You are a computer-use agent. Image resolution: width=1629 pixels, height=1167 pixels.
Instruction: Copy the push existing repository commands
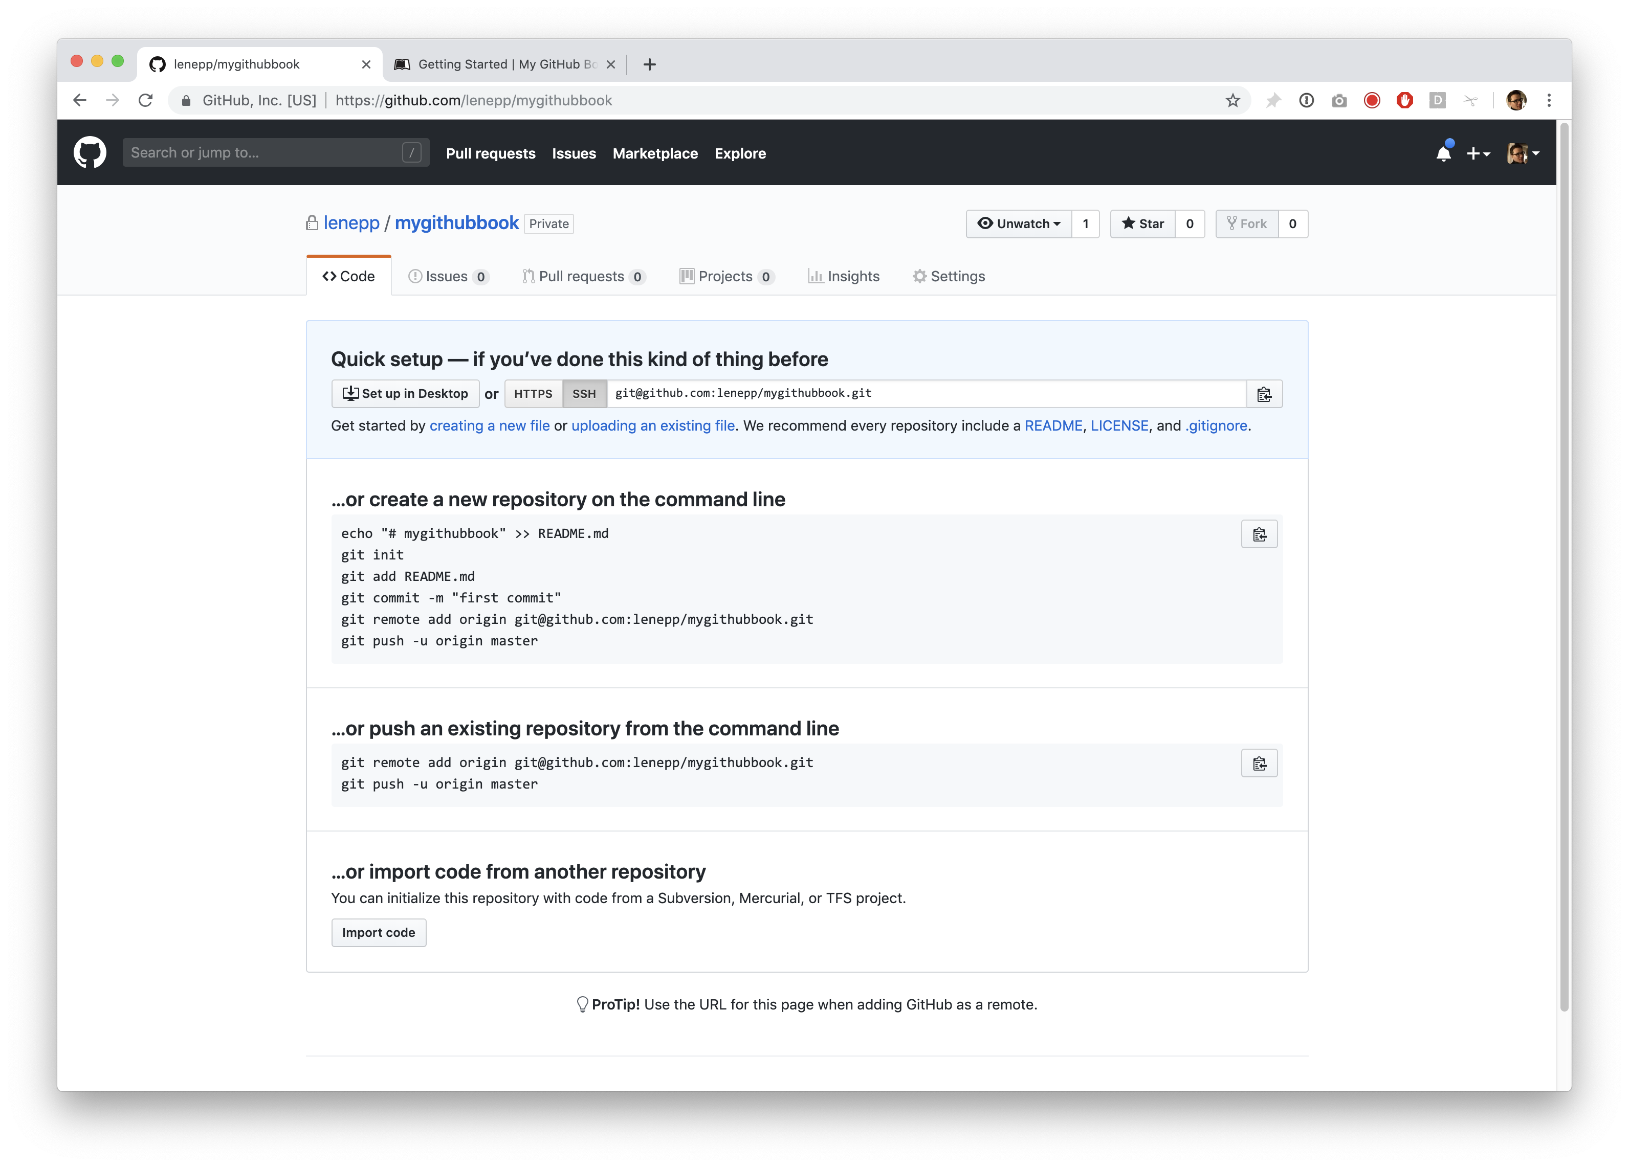[x=1259, y=764]
